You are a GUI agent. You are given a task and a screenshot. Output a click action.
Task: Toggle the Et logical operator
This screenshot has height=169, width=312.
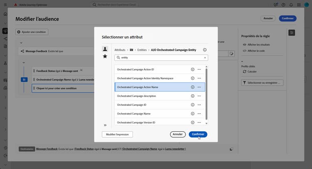pyautogui.click(x=24, y=80)
